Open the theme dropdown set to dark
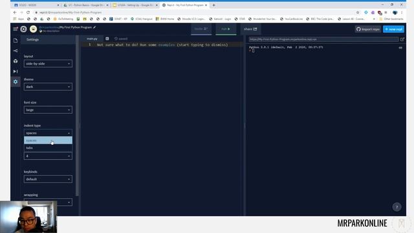The height and width of the screenshot is (233, 414). tap(48, 87)
